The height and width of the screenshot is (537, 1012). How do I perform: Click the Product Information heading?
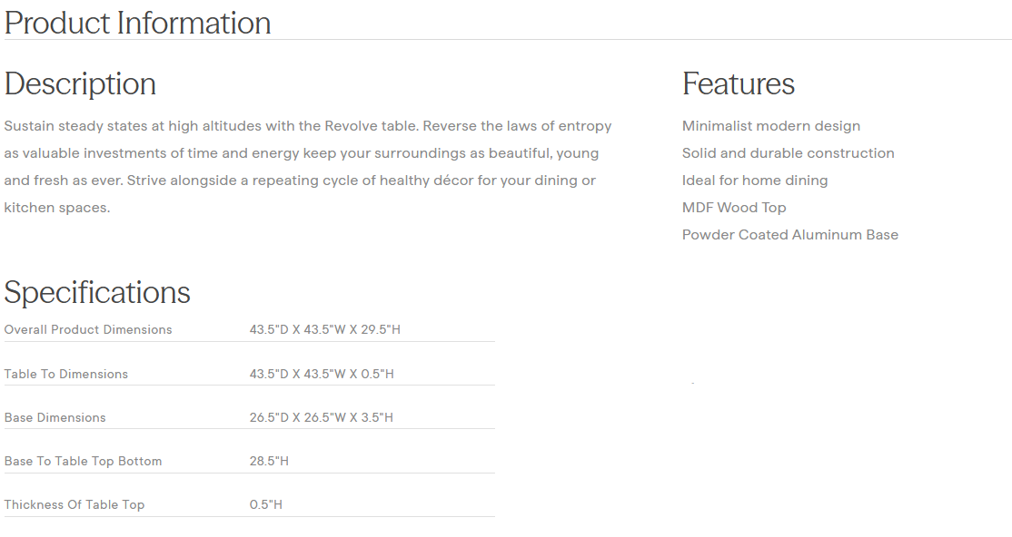pos(137,23)
